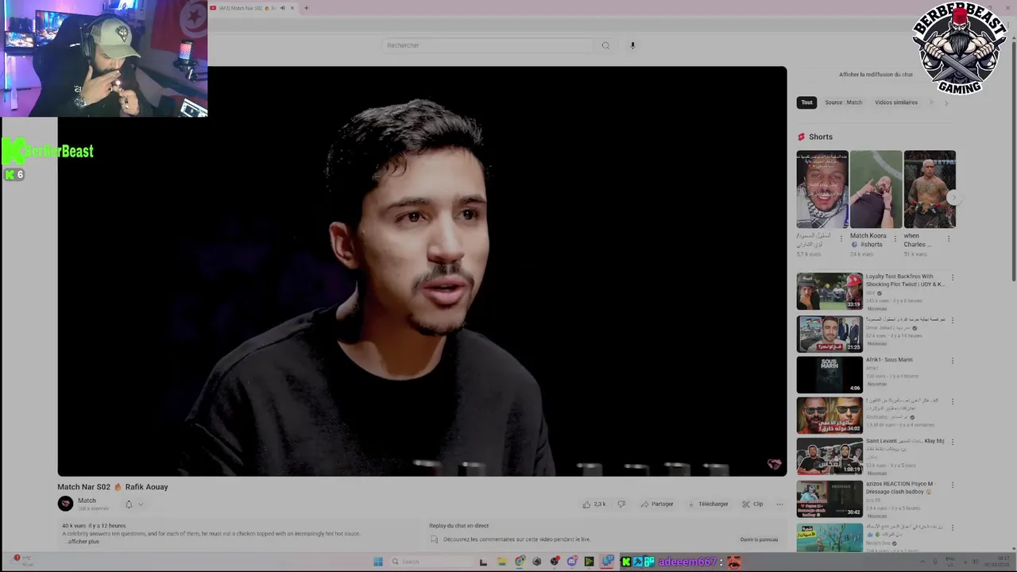Open options for Afrik1- Sous Marin video
Viewport: 1017px width, 572px height.
[x=953, y=361]
